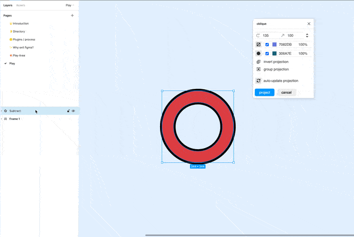Hide the Subtract layer with eye icon
Viewport: 354px width, 237px height.
[73, 111]
